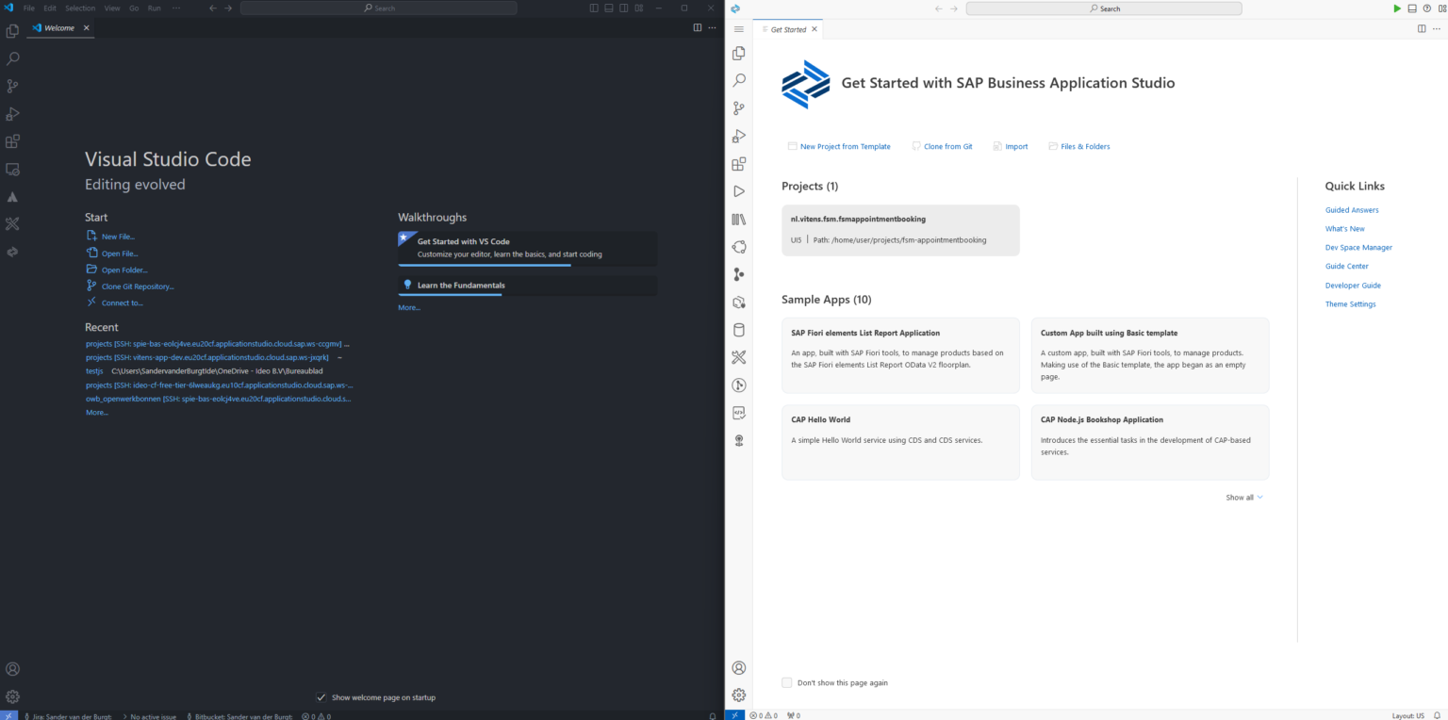Open the Dev Space Manager quick link

[1357, 247]
